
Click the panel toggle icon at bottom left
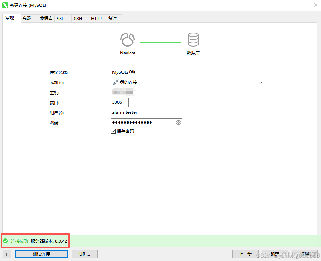pos(6,254)
